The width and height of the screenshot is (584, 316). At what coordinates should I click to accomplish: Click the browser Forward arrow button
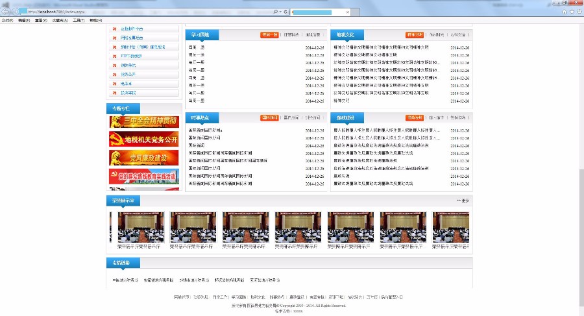point(16,12)
